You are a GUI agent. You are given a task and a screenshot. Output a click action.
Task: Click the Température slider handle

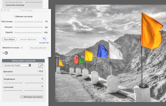pyautogui.click(x=24, y=83)
